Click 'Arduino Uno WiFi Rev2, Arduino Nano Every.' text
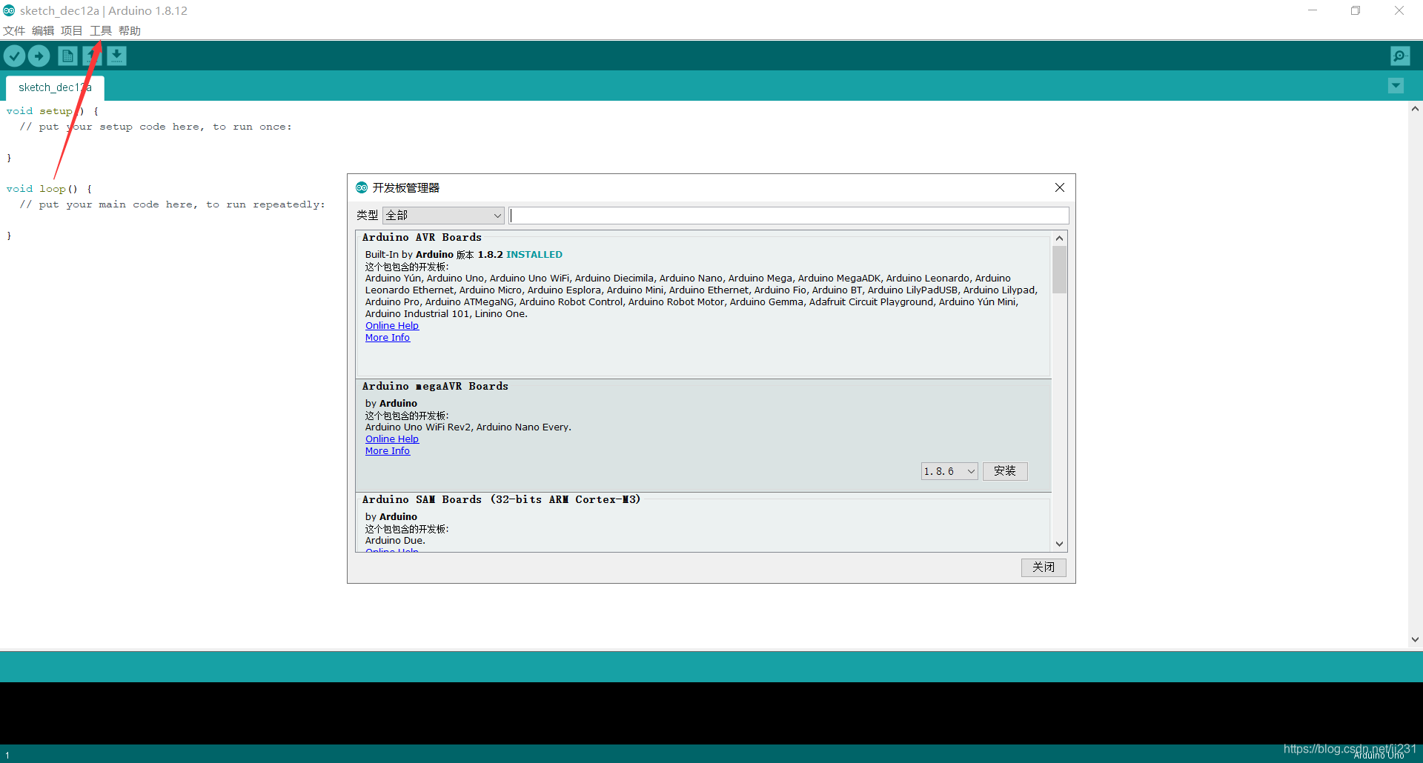Viewport: 1423px width, 763px height. click(468, 427)
